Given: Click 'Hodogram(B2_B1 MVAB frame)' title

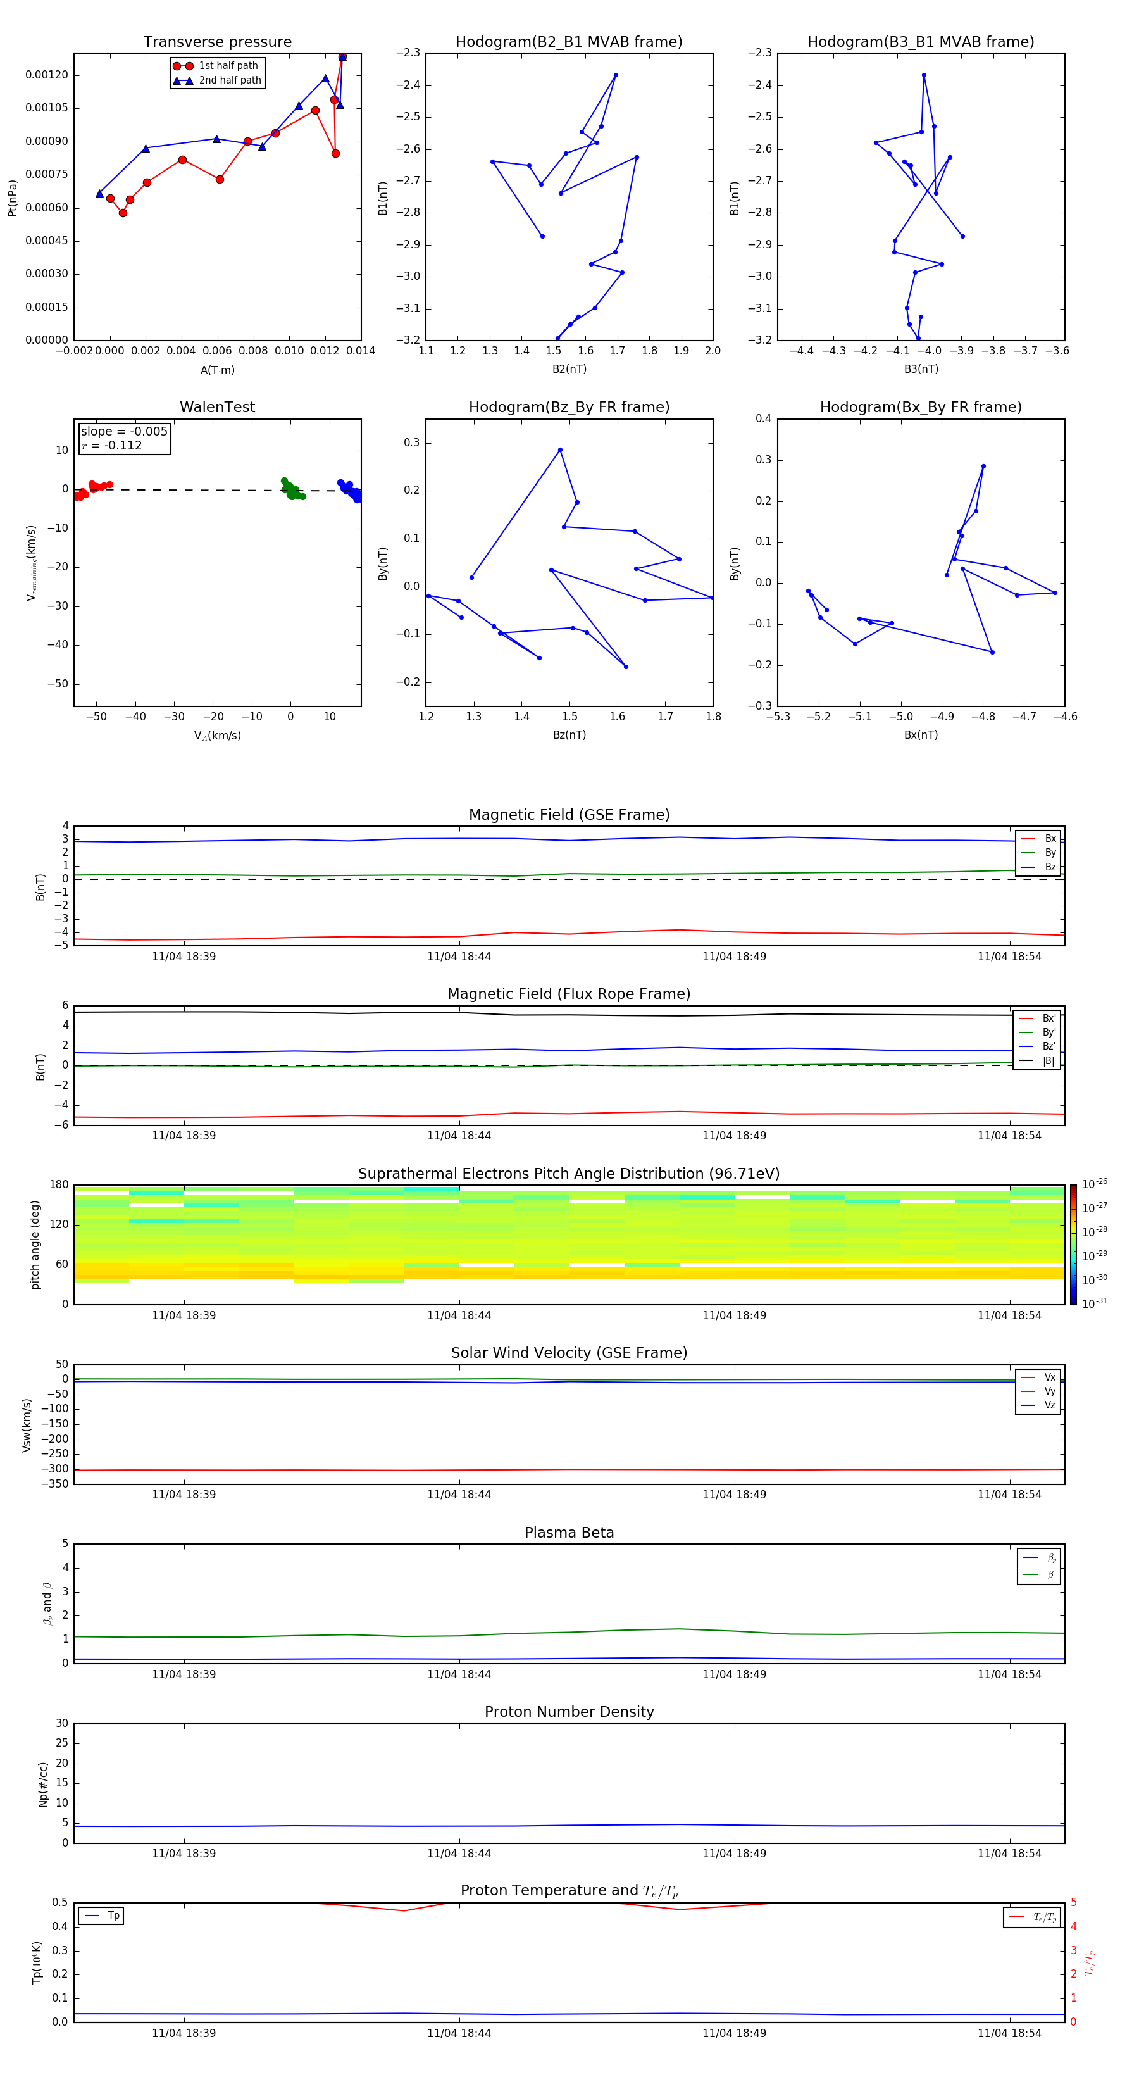Looking at the screenshot, I should point(569,42).
